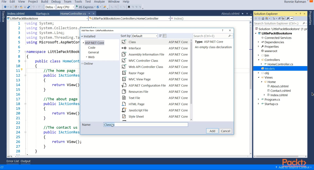This screenshot has width=314, height=170.
Task: Open the Error List tab
Action: [13, 161]
